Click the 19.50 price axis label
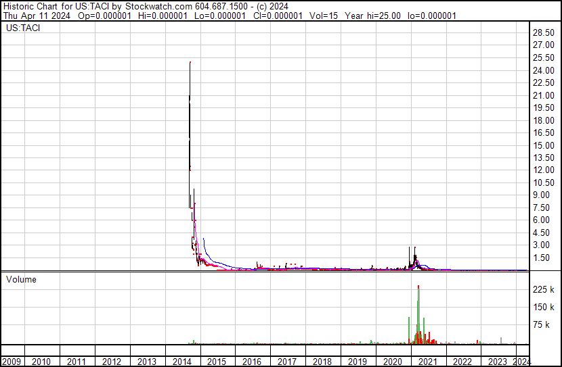Viewport: 562px width, 367px height. (544, 107)
